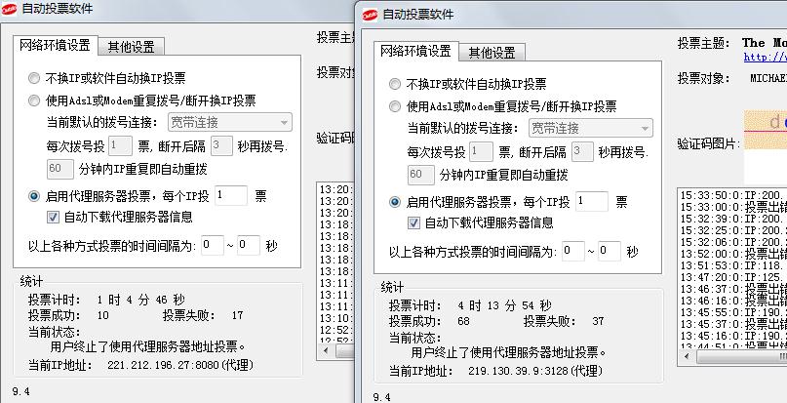
Task: Open the 宽带连接 dropdown in back window
Action: (230, 123)
